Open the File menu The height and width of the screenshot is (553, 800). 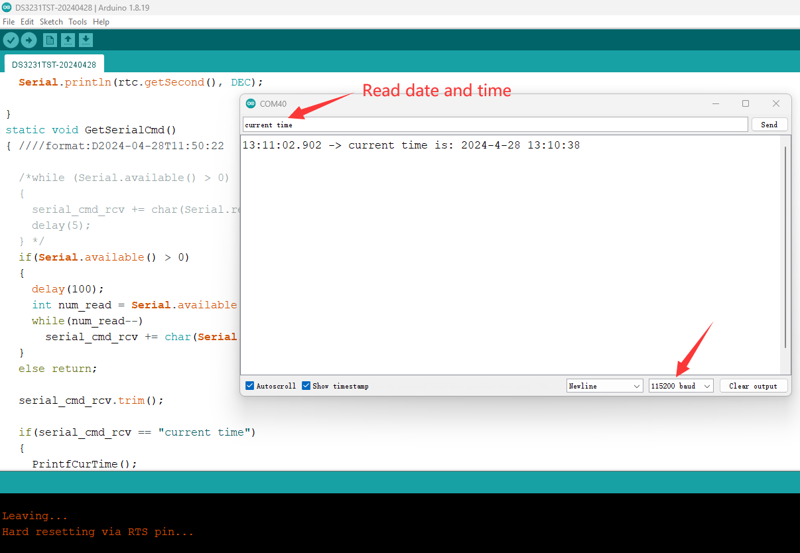point(9,22)
